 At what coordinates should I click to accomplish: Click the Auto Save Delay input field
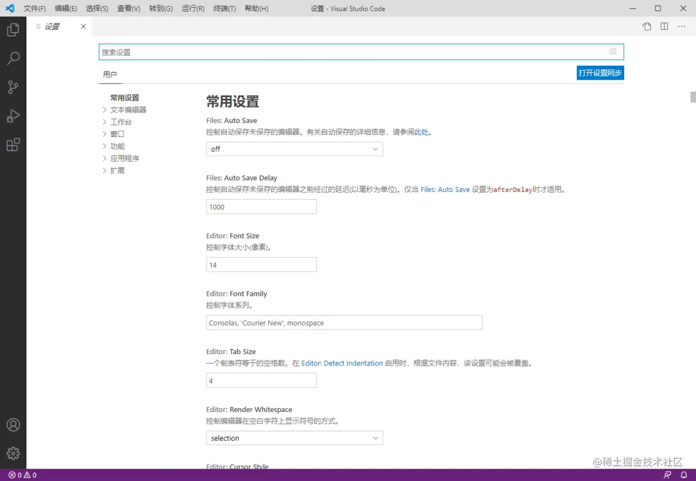click(x=262, y=207)
